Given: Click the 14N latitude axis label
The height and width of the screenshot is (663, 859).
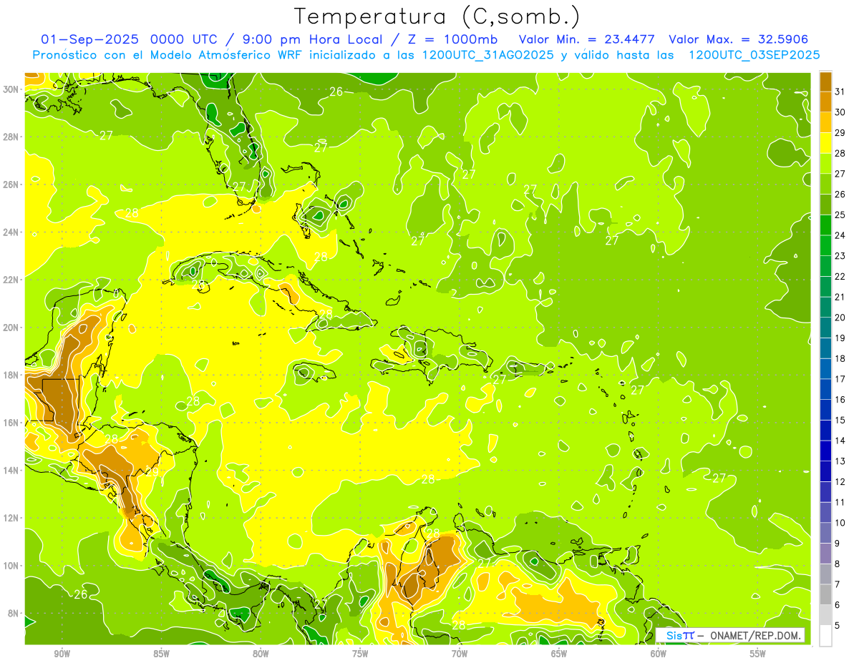Looking at the screenshot, I should click(x=11, y=471).
